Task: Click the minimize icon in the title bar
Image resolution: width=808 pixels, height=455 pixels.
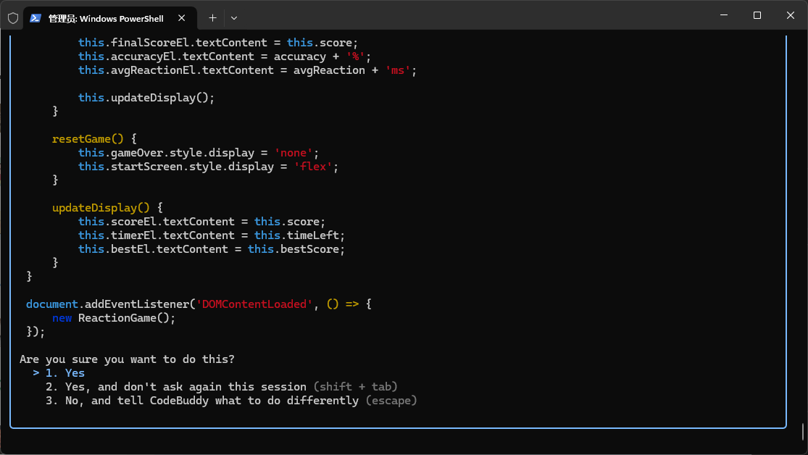Action: point(723,15)
